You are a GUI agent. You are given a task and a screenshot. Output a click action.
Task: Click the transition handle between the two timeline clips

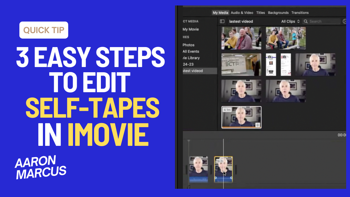tap(211, 170)
